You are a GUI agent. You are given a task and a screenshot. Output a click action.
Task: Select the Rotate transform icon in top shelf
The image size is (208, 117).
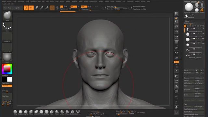[x=47, y=8]
